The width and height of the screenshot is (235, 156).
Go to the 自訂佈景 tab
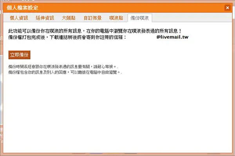92,18
